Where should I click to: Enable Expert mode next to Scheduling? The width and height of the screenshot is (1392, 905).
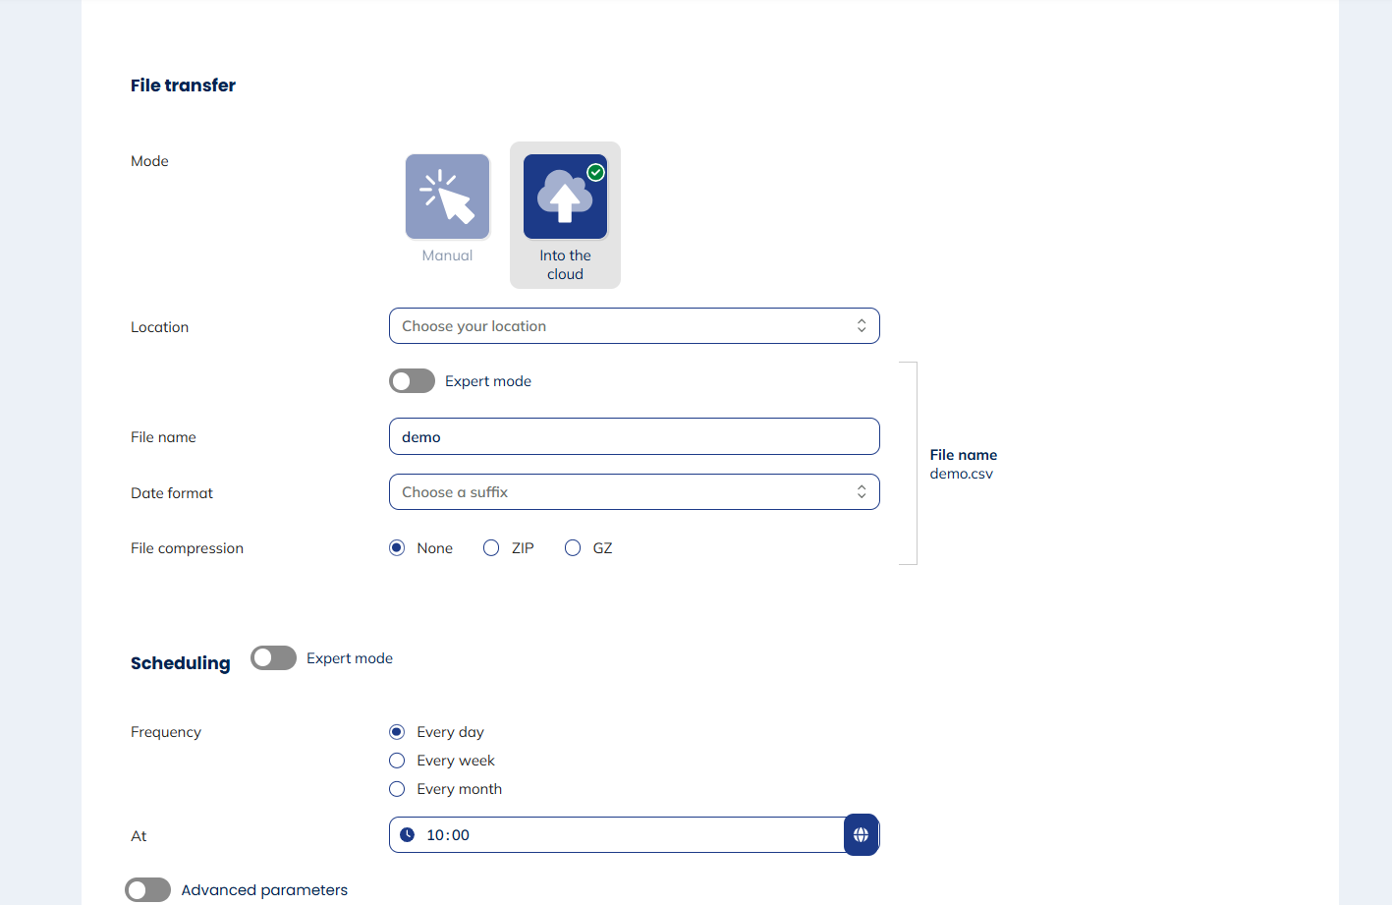click(x=273, y=657)
